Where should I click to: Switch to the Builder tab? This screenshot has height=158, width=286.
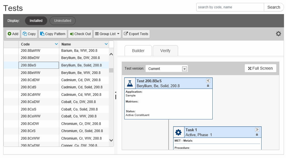point(138,51)
